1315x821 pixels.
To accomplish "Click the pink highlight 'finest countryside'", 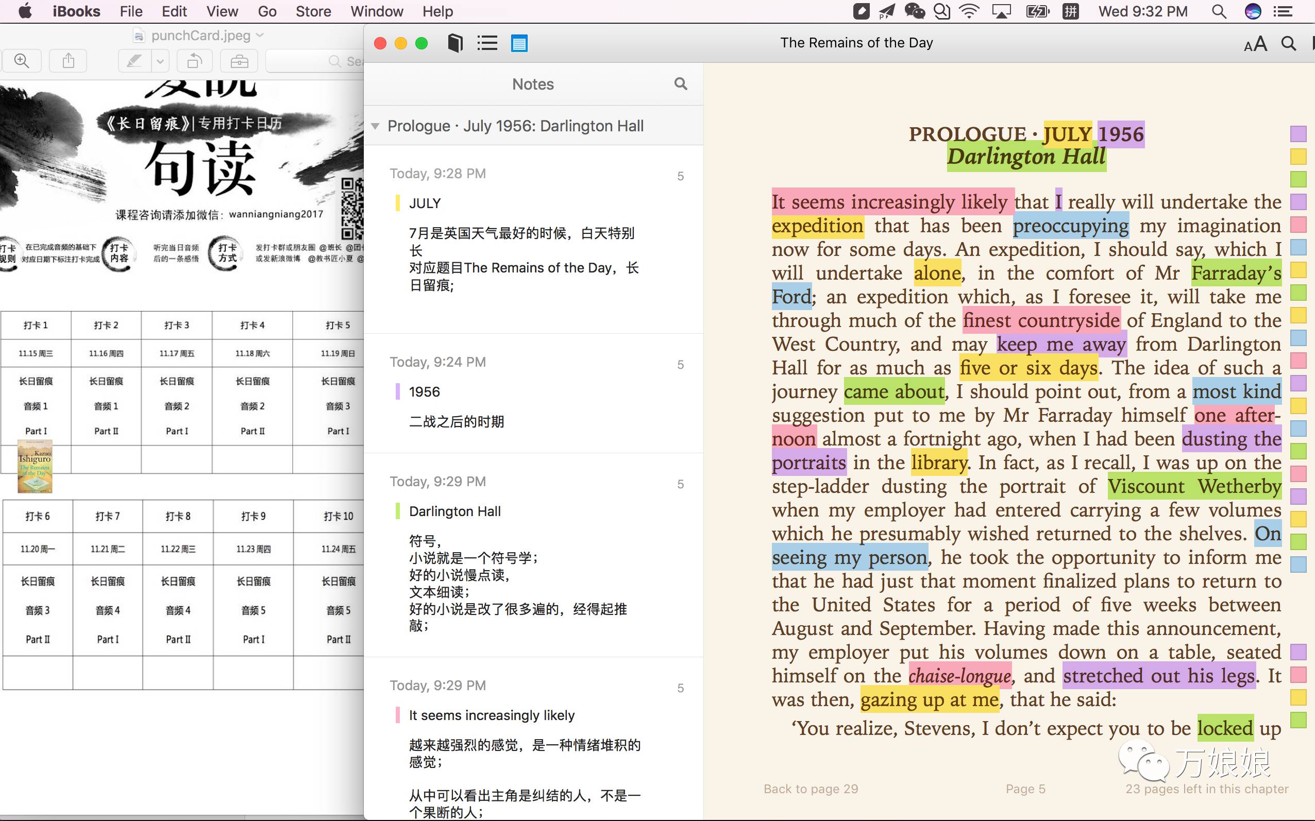I will pyautogui.click(x=1041, y=320).
